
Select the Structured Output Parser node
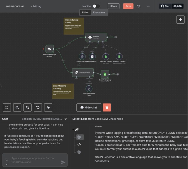[89, 89]
